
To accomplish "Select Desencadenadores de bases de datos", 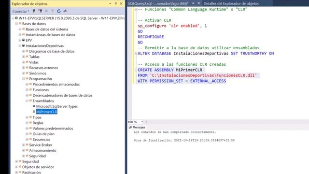I will tap(62, 96).
